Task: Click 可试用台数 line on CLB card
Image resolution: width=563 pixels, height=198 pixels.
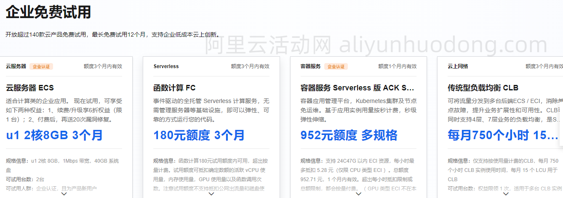Action: click(505, 188)
